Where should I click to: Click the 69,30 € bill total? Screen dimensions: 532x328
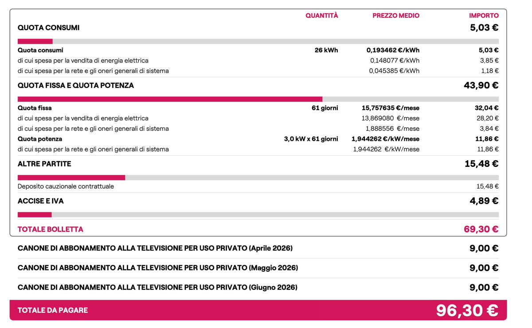point(481,229)
